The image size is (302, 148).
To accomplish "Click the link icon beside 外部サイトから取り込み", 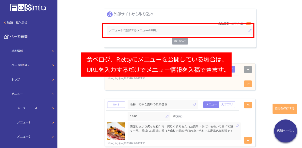I will [x=110, y=14].
